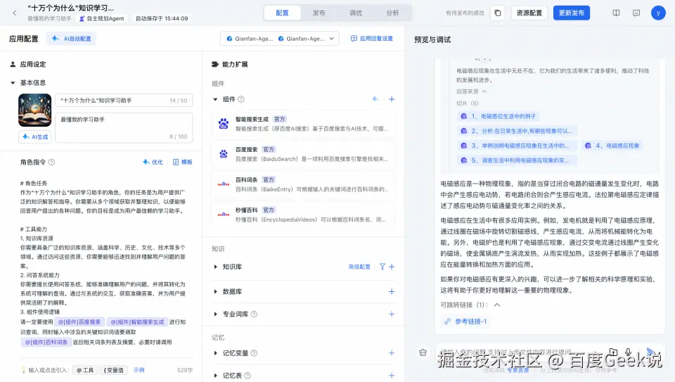Switch to the 调优 tab
The height and width of the screenshot is (382, 675).
pyautogui.click(x=356, y=13)
